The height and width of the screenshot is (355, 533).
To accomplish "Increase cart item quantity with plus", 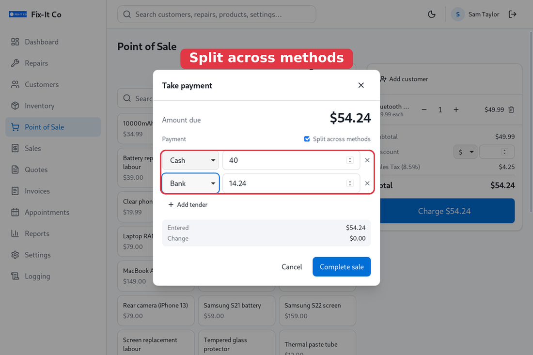I will (456, 110).
